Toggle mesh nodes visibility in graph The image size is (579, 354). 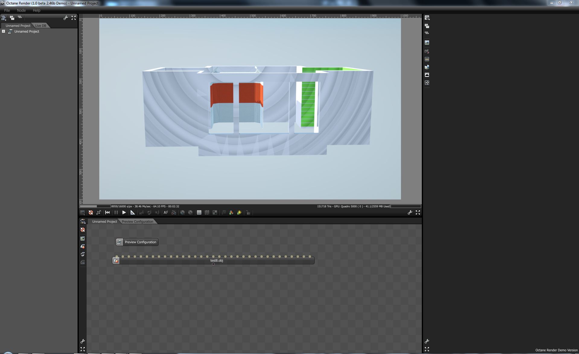click(83, 246)
